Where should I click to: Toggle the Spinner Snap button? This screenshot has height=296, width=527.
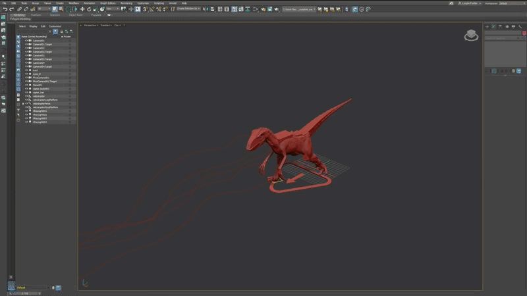click(165, 9)
